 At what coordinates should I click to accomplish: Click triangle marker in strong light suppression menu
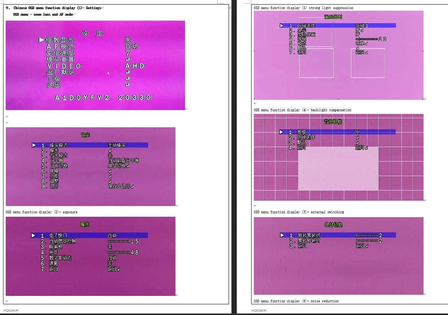tap(282, 26)
